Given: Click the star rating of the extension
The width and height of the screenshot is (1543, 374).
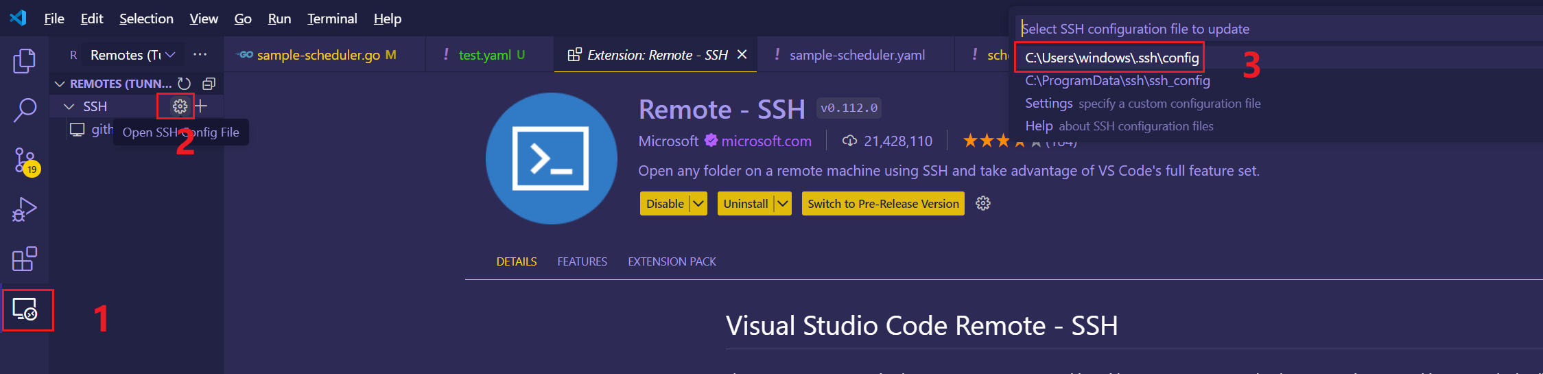Looking at the screenshot, I should 1002,141.
